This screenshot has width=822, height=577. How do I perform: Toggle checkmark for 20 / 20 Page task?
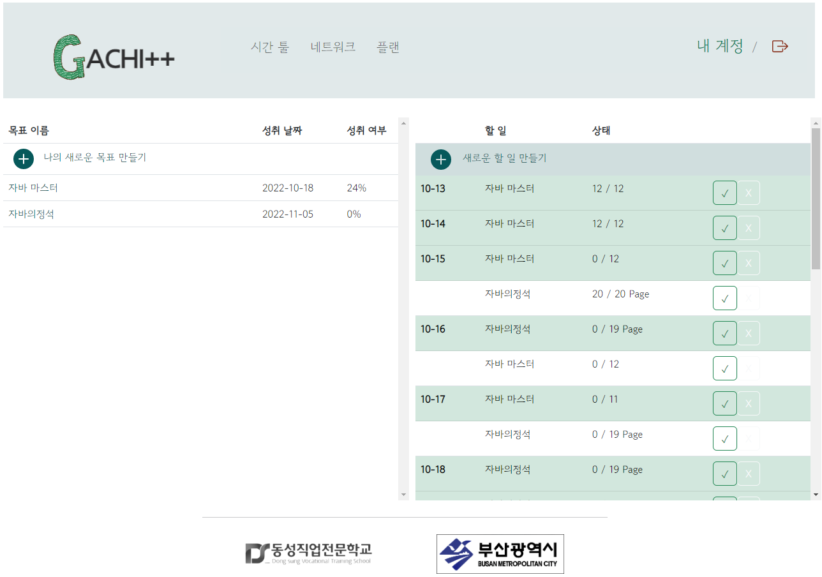pos(724,298)
